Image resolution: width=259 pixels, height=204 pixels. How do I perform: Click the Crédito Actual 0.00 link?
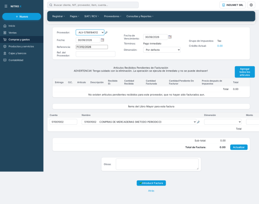pyautogui.click(x=220, y=46)
